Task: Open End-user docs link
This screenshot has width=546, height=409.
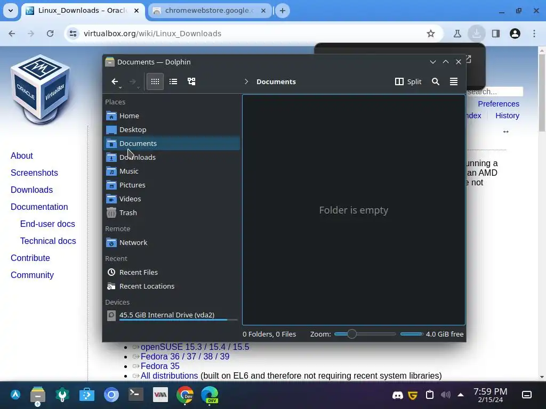Action: [x=47, y=224]
